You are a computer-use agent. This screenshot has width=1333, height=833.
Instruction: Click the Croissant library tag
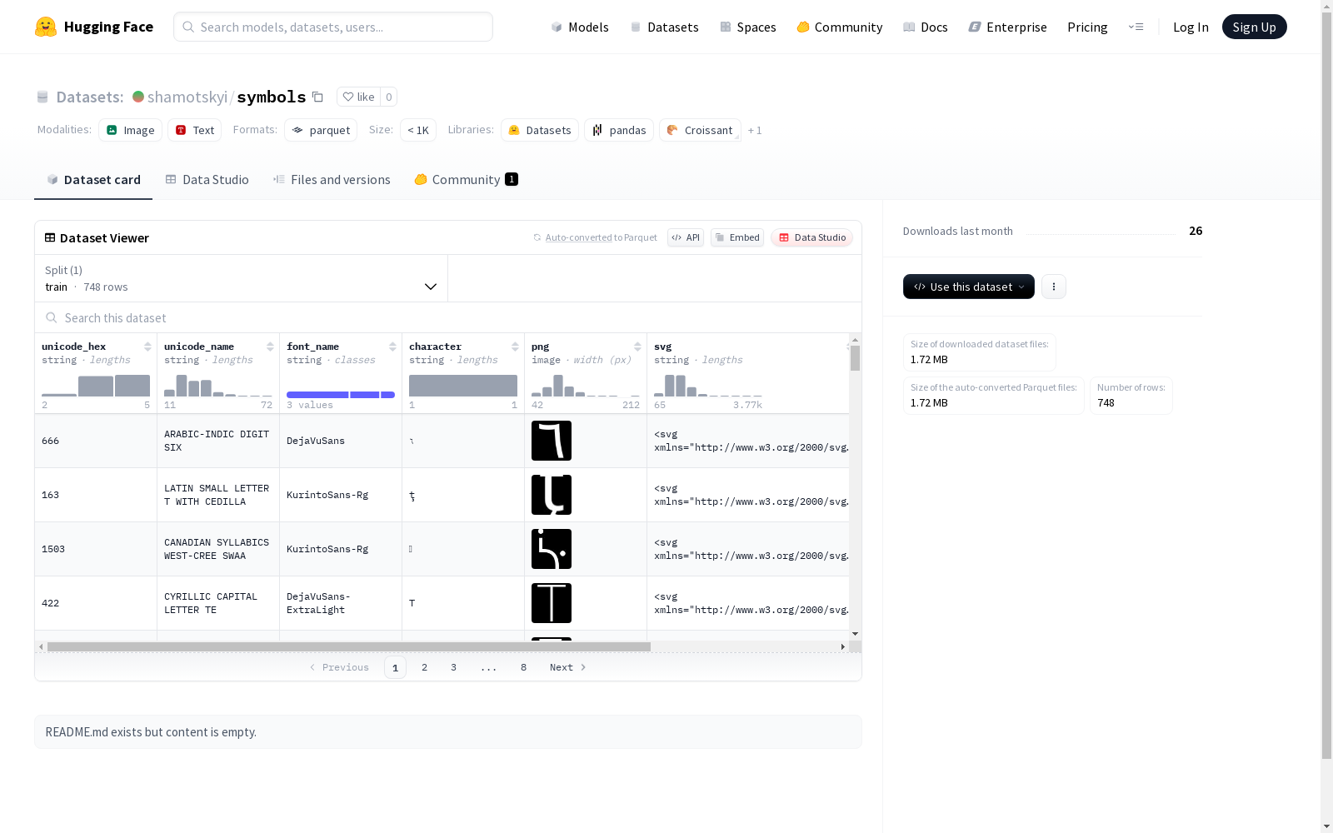coord(700,130)
